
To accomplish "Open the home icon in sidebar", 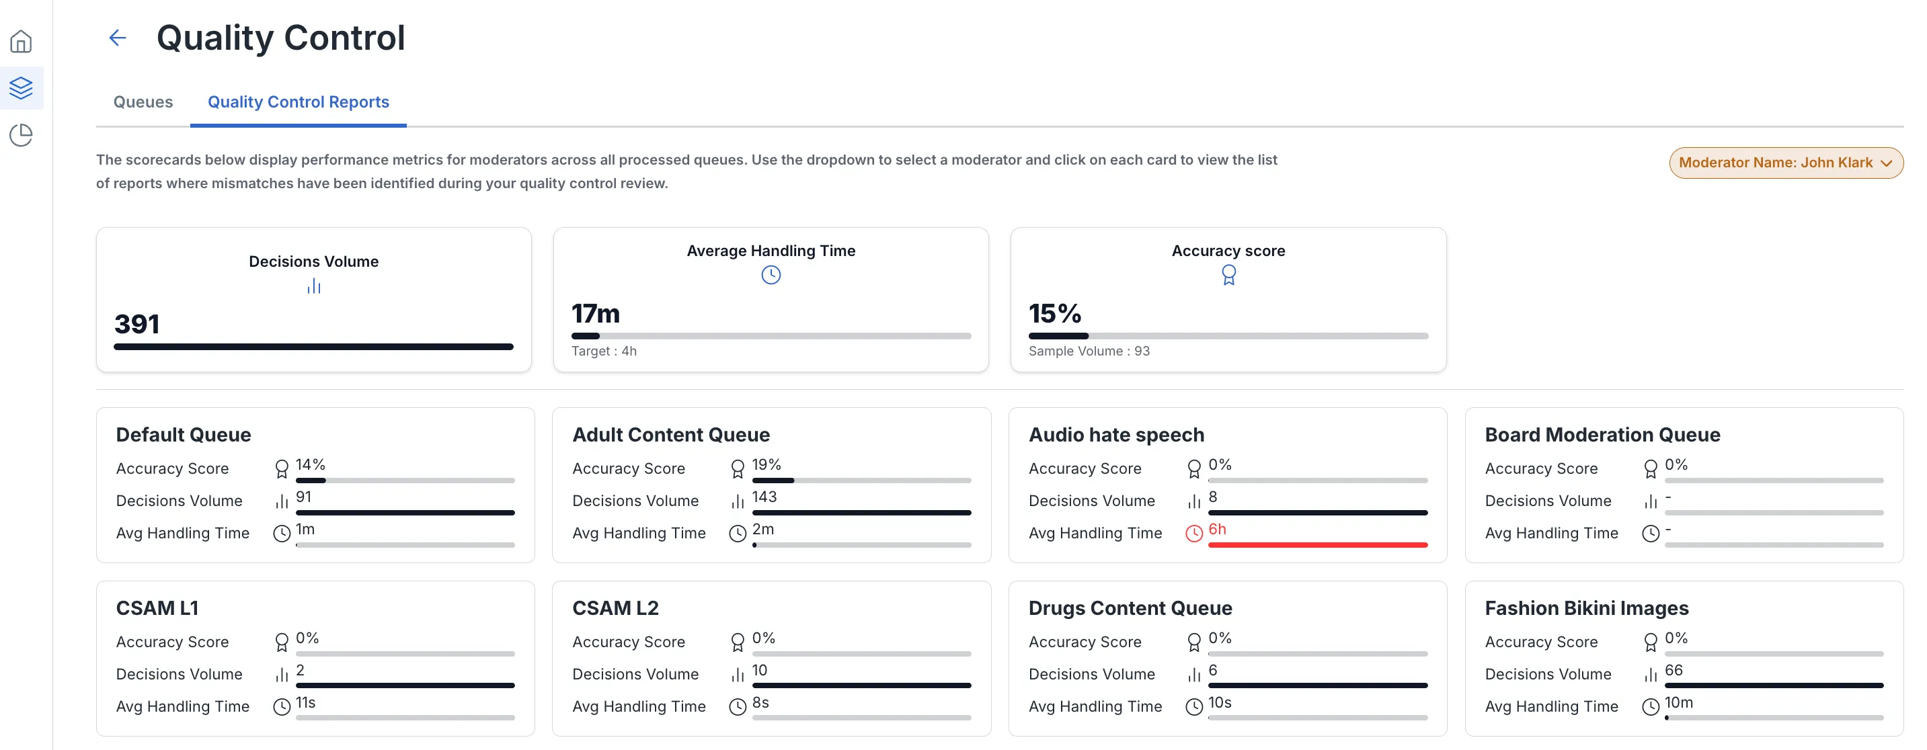I will [21, 41].
